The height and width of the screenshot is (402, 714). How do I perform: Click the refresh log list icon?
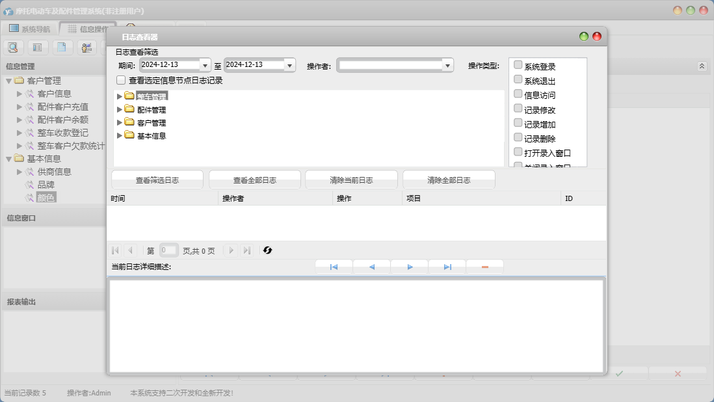267,250
